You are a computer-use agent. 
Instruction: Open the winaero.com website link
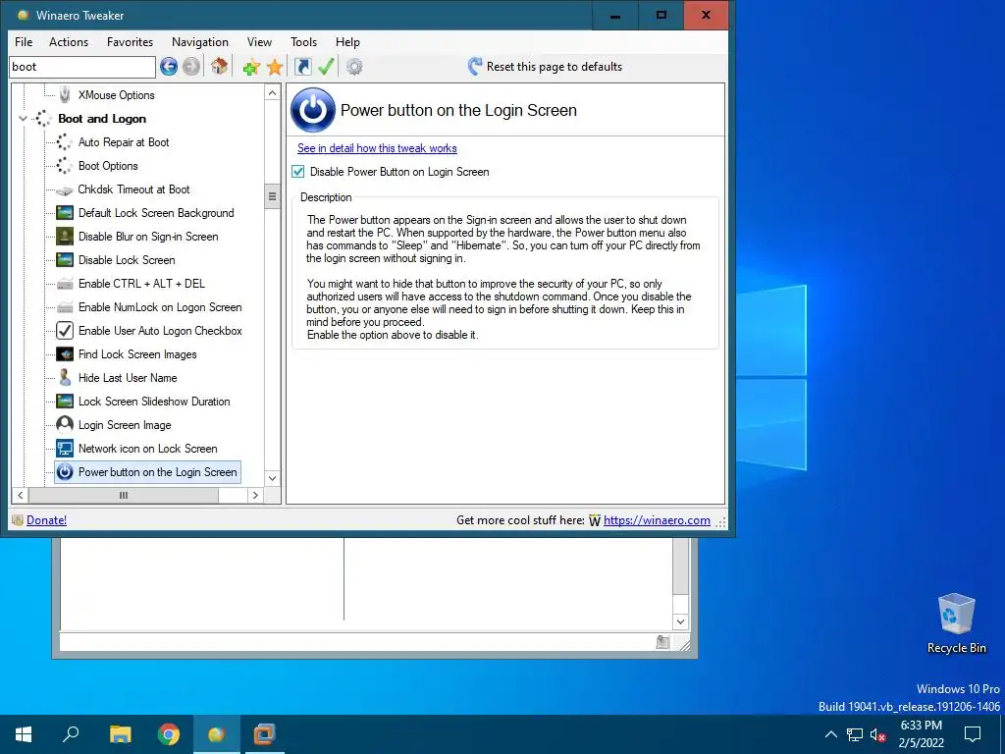click(x=657, y=520)
